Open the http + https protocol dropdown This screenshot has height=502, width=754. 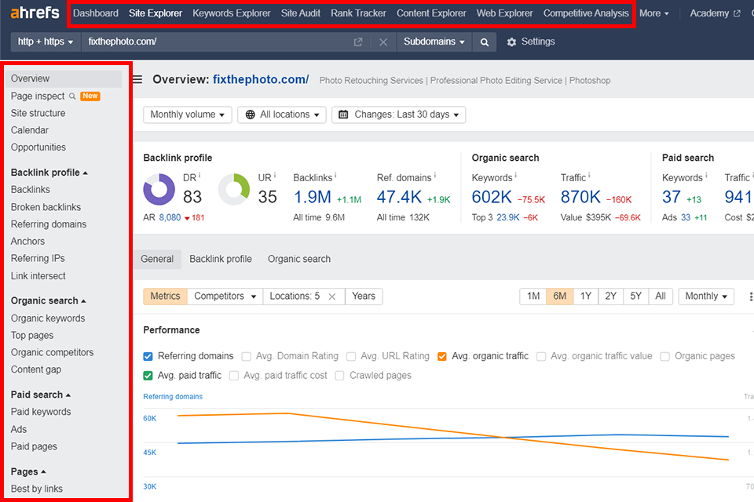tap(46, 42)
